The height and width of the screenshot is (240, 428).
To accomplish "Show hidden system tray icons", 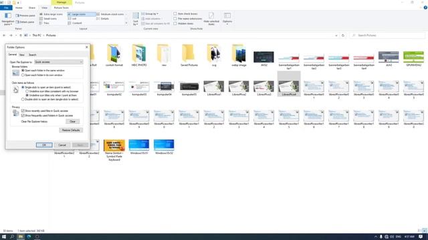I will tap(376, 237).
